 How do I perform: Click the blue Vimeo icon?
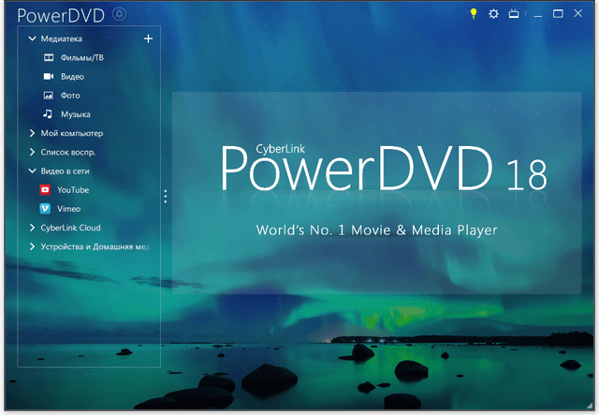pos(45,209)
